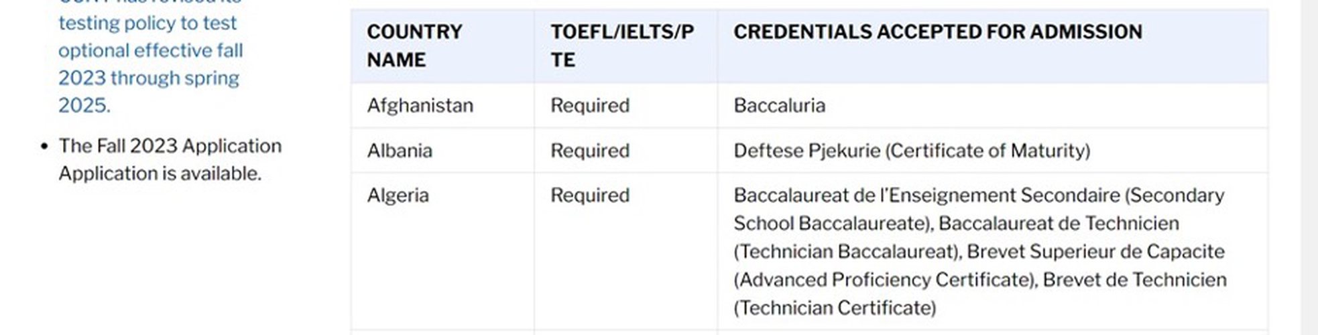Click Required in the Albania row

pos(590,150)
